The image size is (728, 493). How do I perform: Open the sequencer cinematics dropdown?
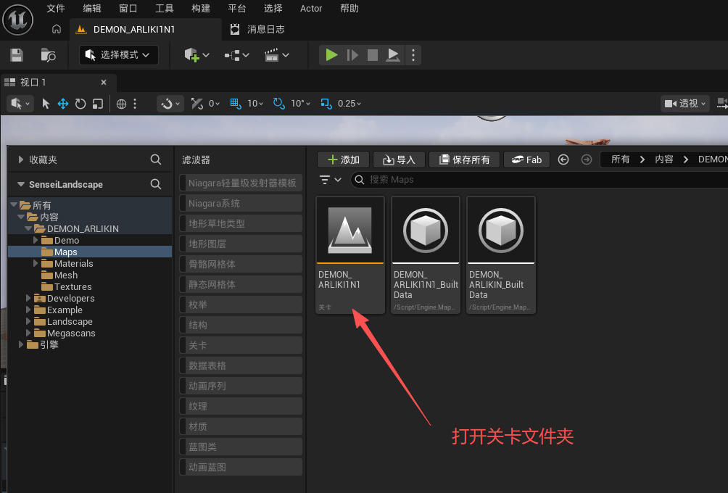(x=277, y=55)
